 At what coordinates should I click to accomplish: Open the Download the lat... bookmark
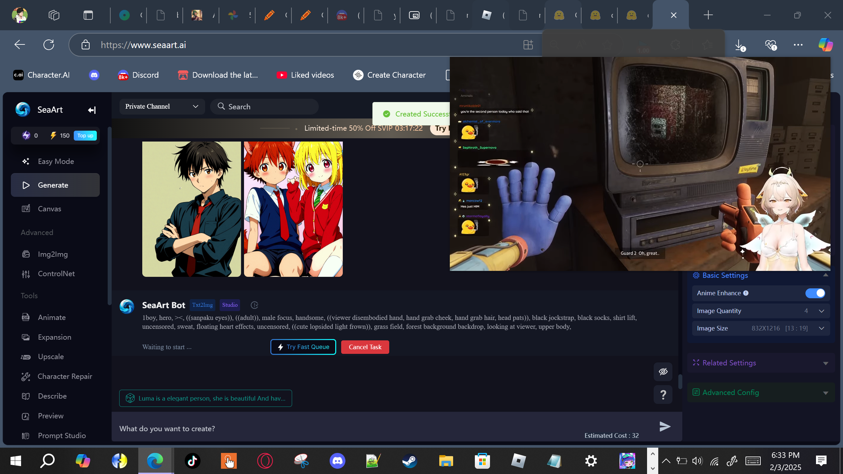click(x=218, y=75)
